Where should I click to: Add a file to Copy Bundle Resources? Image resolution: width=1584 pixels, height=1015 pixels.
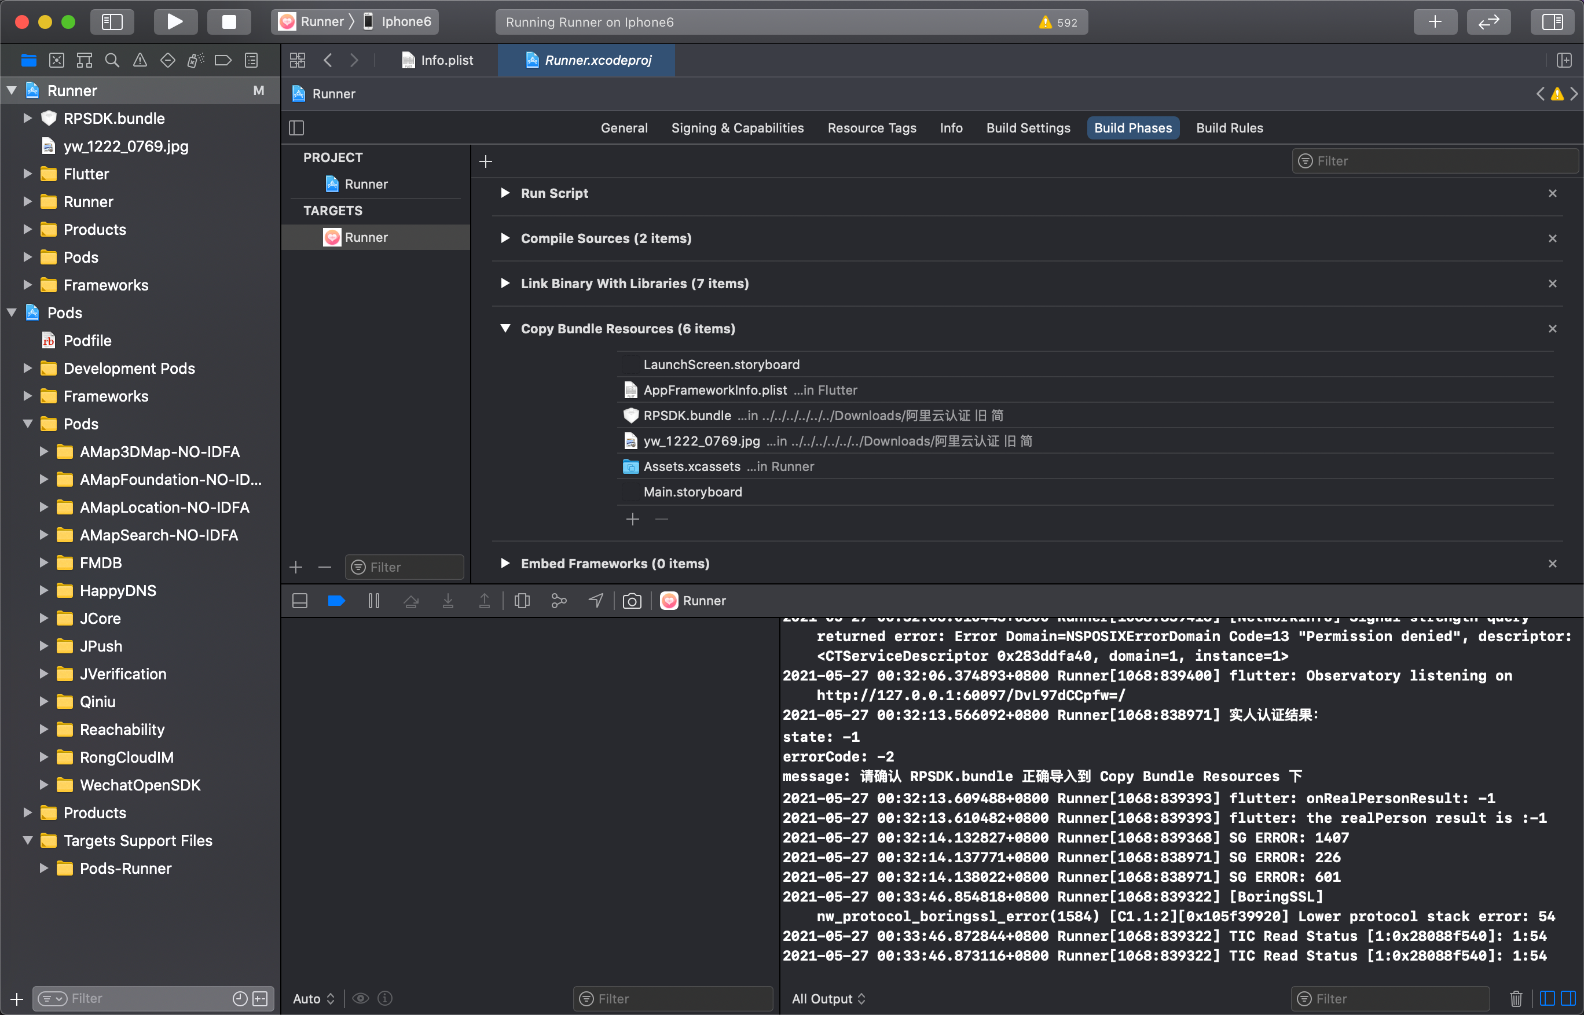[x=632, y=520]
